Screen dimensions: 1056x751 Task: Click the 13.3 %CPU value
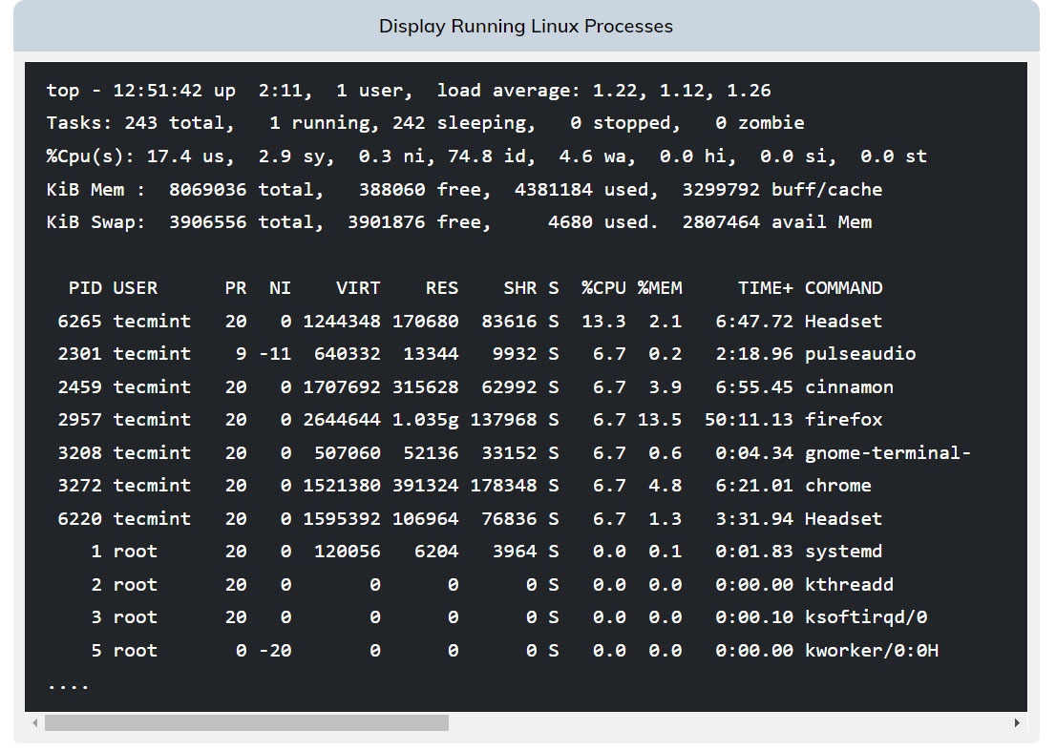pyautogui.click(x=604, y=321)
